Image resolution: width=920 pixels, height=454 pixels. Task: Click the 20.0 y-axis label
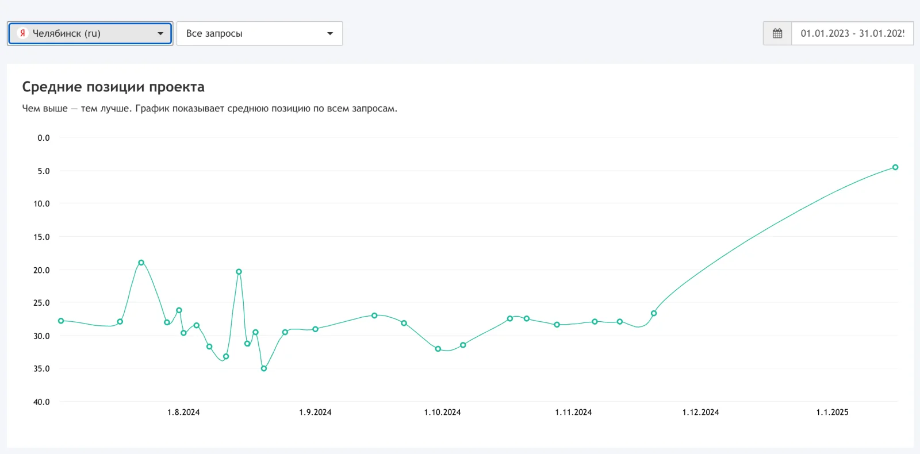tap(41, 270)
